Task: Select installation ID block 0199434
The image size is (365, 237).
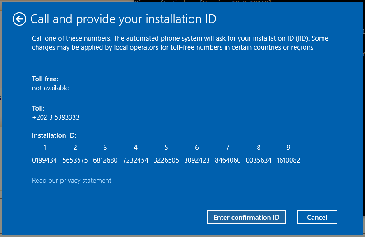Action: pyautogui.click(x=45, y=160)
